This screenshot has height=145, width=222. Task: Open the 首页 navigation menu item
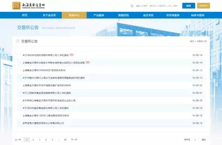pyautogui.click(x=25, y=15)
